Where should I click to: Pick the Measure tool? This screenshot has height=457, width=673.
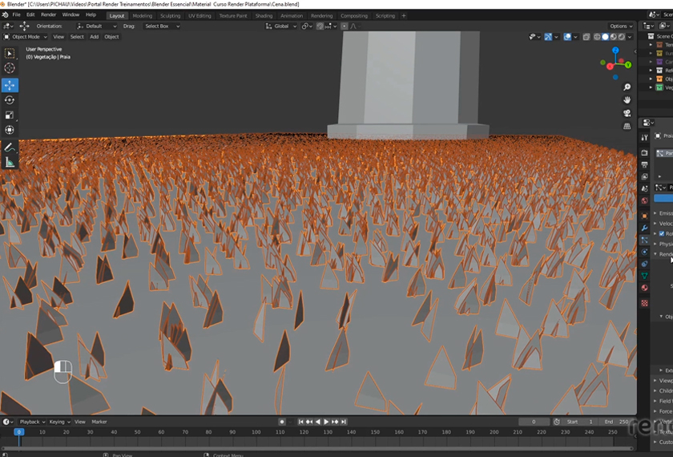(x=10, y=162)
